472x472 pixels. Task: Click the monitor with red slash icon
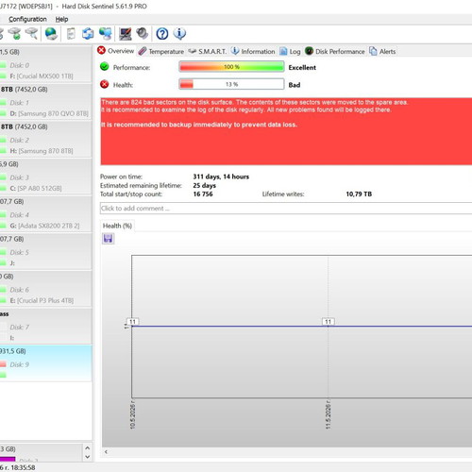126,34
